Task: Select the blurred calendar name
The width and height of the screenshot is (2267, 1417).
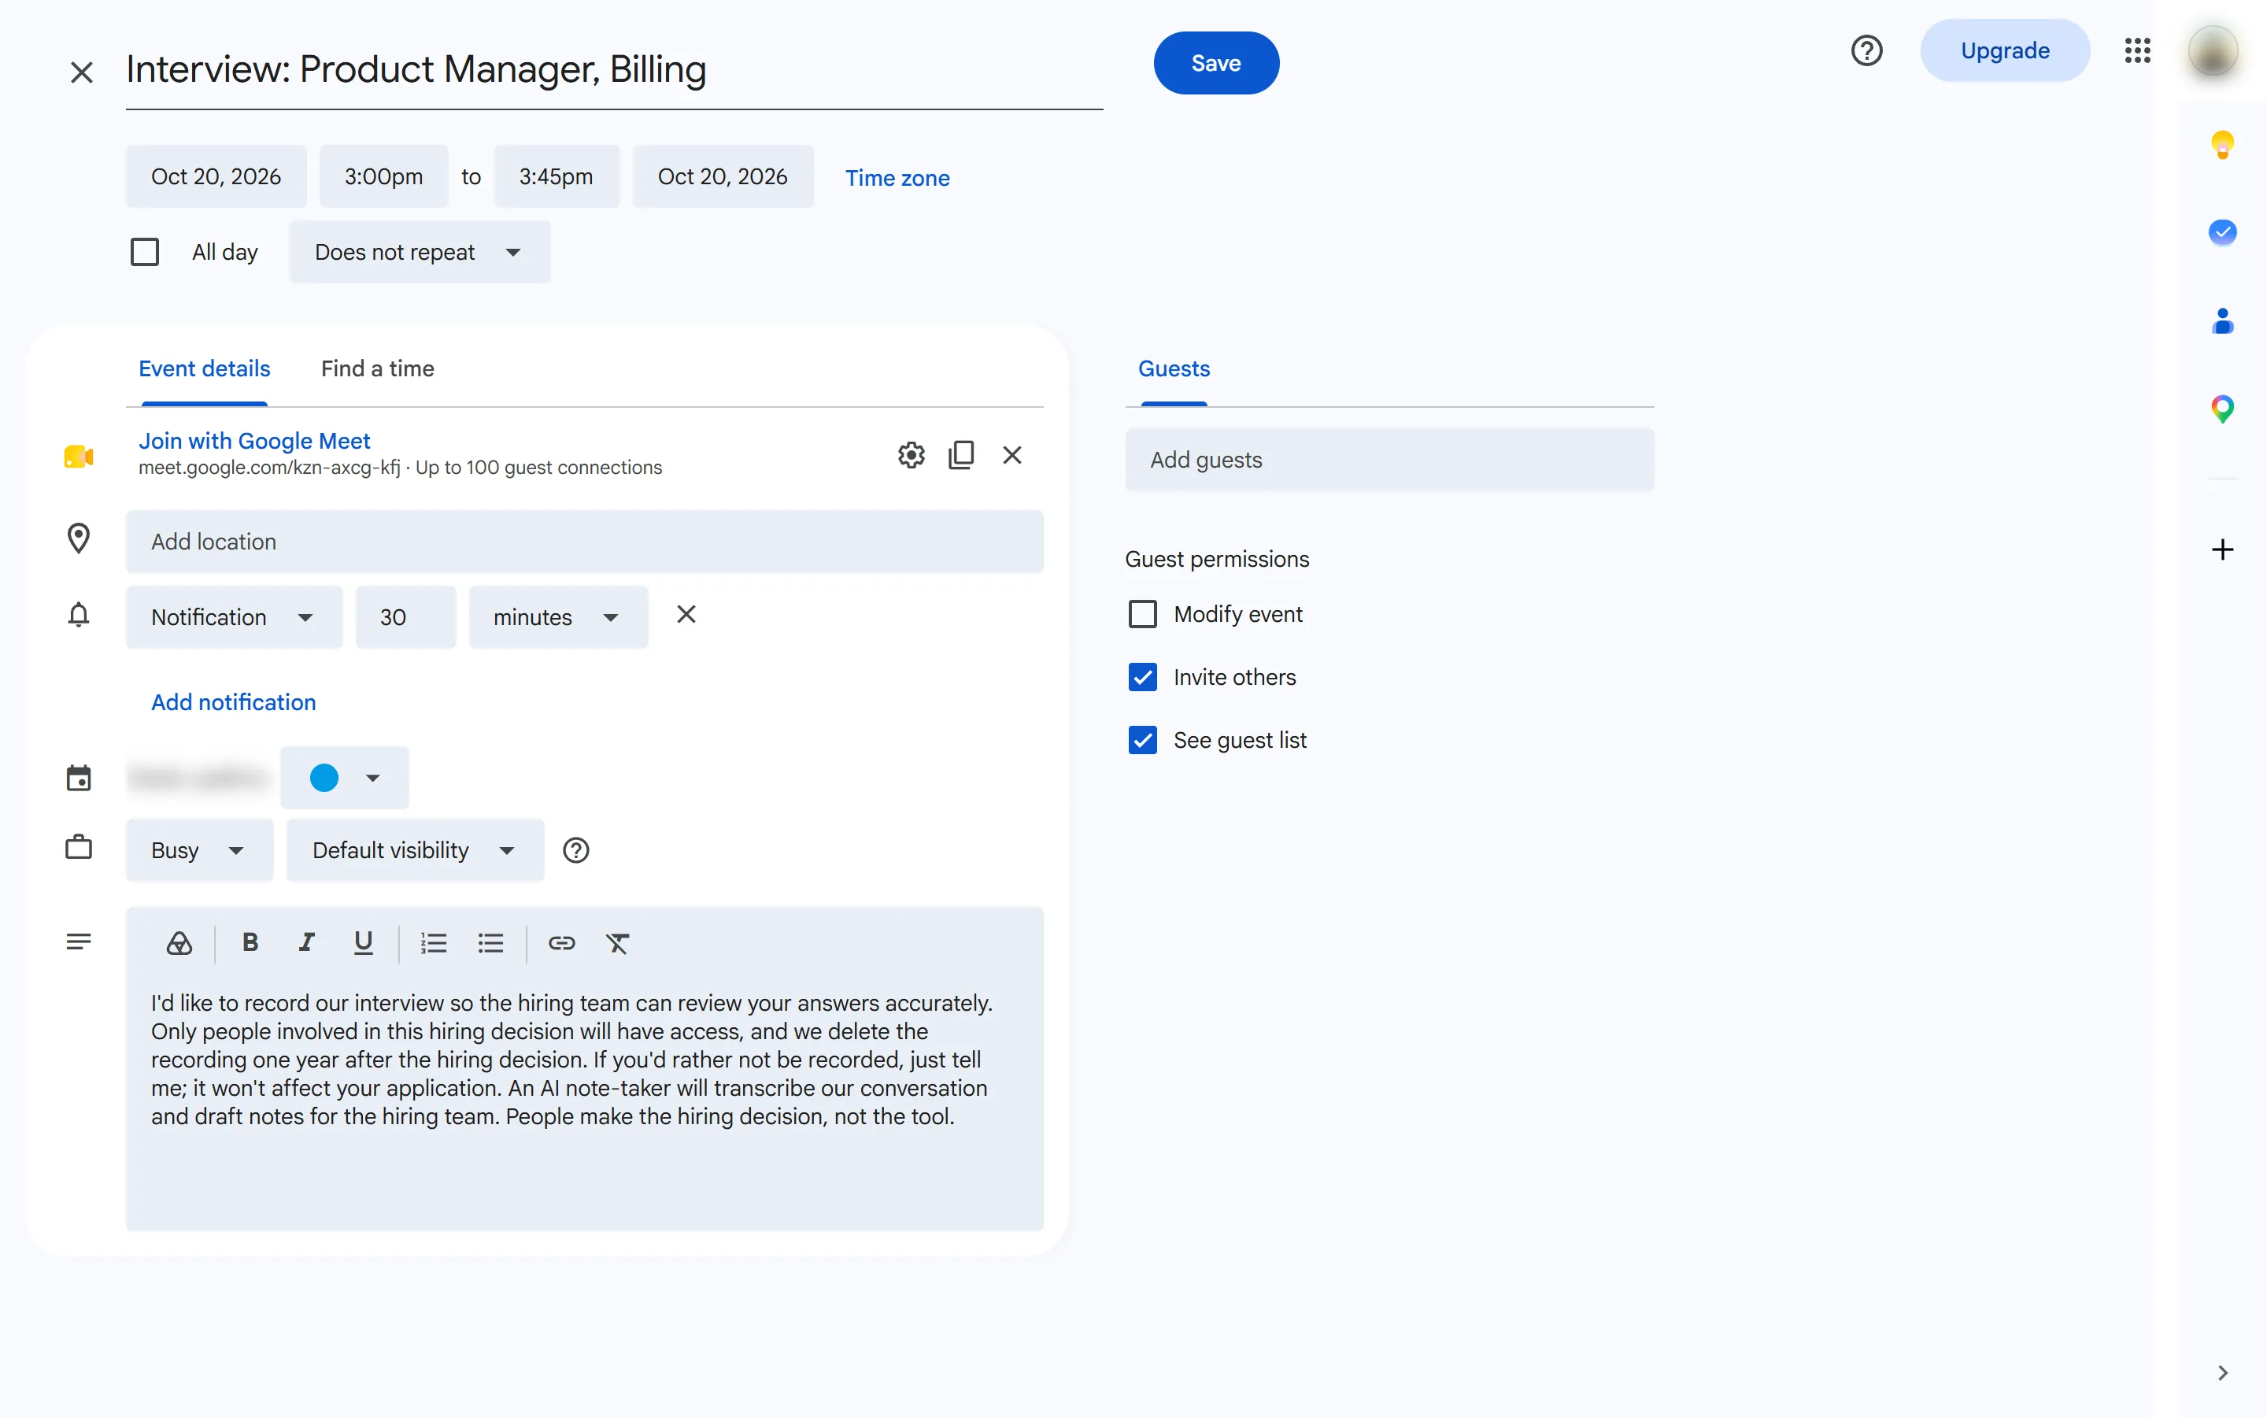Action: tap(198, 778)
